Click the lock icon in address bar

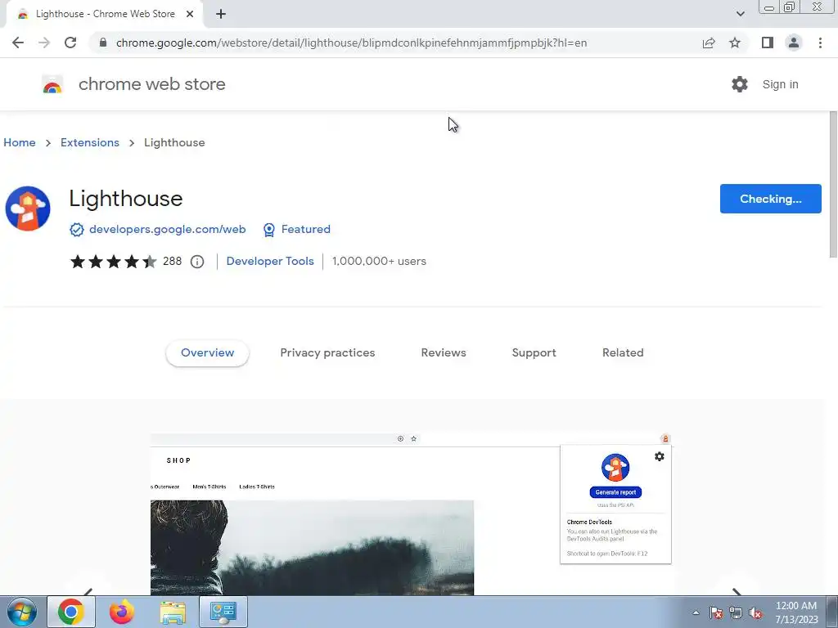click(x=103, y=43)
